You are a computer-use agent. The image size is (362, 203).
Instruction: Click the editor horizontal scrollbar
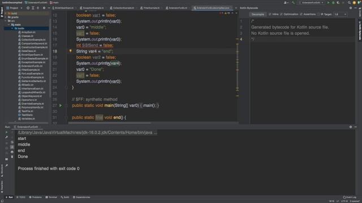110,123
